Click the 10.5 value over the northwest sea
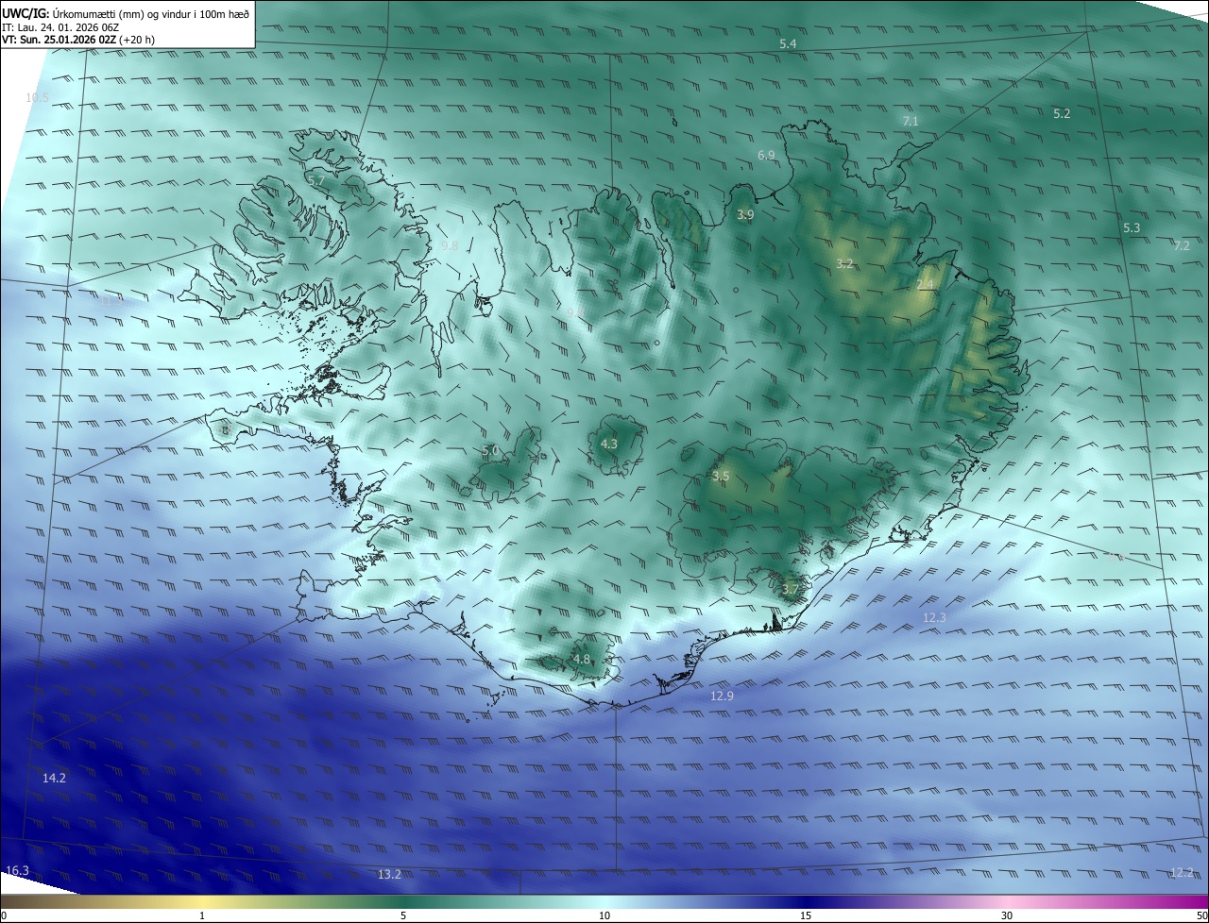Viewport: 1209px width, 923px height. click(37, 97)
